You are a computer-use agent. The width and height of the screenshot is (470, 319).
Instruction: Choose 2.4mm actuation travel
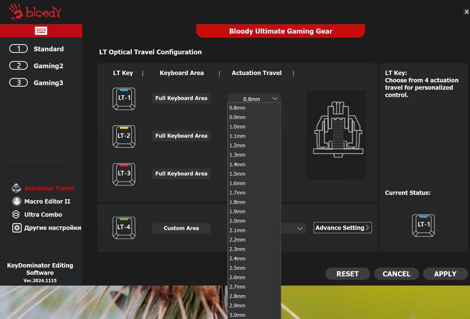click(254, 259)
